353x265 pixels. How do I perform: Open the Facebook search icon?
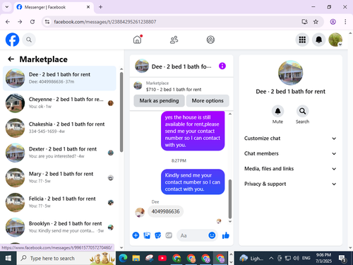point(29,40)
